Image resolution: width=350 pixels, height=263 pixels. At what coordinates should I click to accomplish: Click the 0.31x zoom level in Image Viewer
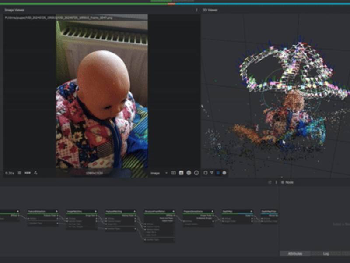pyautogui.click(x=10, y=173)
